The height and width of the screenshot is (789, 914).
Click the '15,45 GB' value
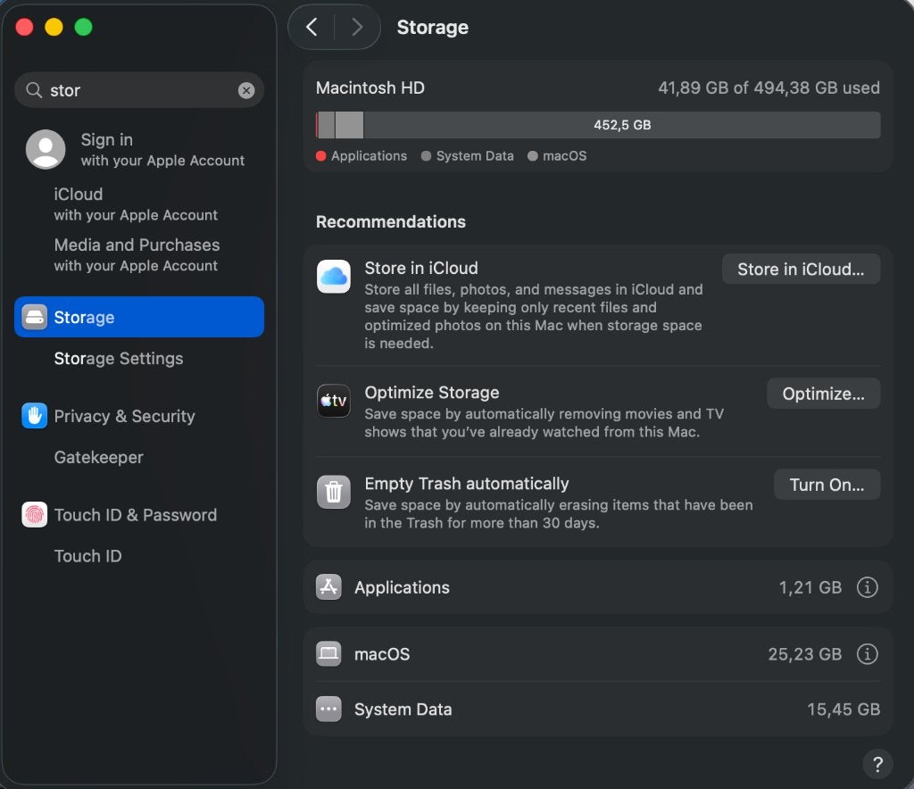(843, 710)
